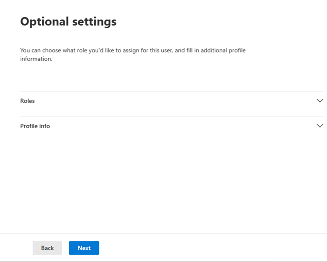Click the role assignment description text
Image resolution: width=327 pixels, height=262 pixels.
[x=133, y=54]
